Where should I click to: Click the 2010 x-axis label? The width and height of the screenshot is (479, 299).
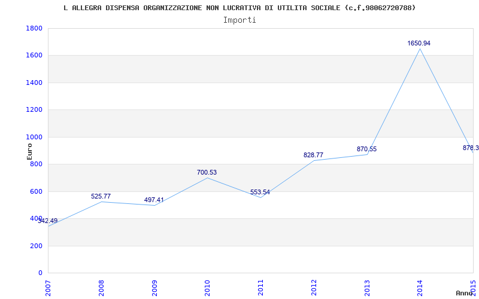coord(208,288)
